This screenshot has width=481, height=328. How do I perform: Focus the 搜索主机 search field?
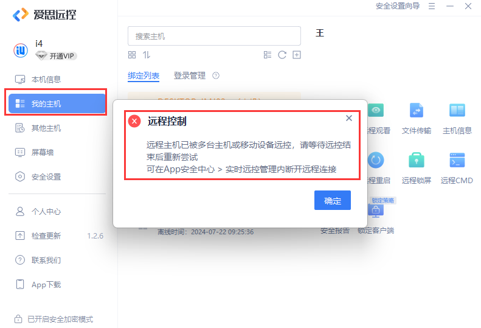(214, 36)
